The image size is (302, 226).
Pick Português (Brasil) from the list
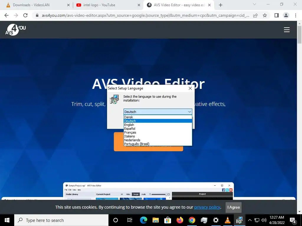(x=158, y=144)
